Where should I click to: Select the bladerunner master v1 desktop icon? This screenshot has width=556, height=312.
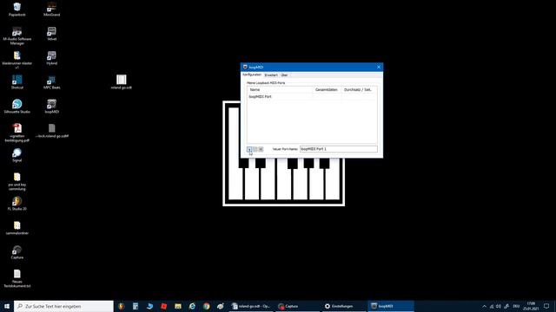click(17, 60)
